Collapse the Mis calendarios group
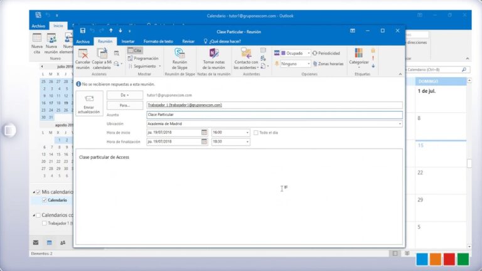 coord(34,192)
